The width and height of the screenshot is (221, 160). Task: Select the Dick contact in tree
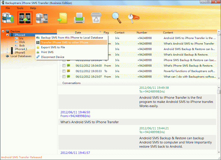click(x=22, y=42)
